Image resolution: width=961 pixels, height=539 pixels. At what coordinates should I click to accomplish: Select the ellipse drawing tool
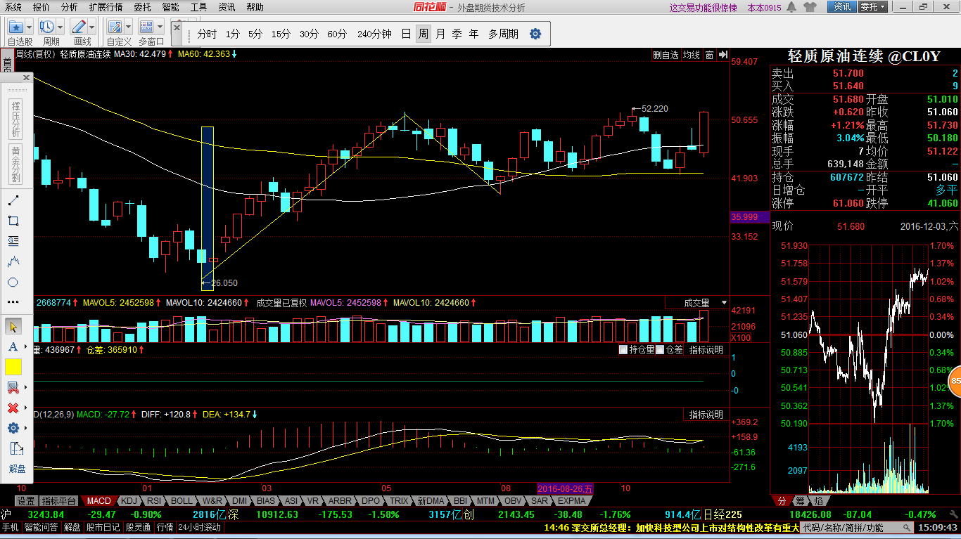[x=13, y=282]
